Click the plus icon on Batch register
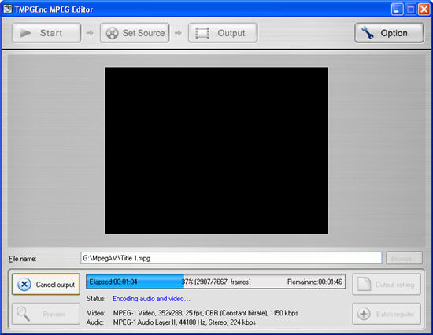The height and width of the screenshot is (335, 433). pyautogui.click(x=364, y=314)
